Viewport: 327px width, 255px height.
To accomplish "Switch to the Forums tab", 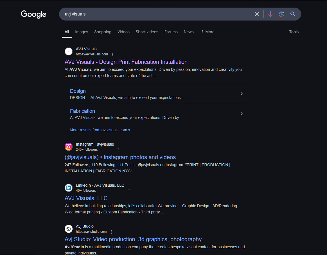I will point(171,32).
